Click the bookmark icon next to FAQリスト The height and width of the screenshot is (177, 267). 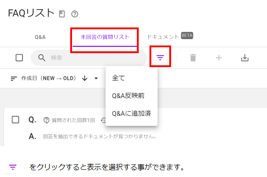pyautogui.click(x=62, y=14)
